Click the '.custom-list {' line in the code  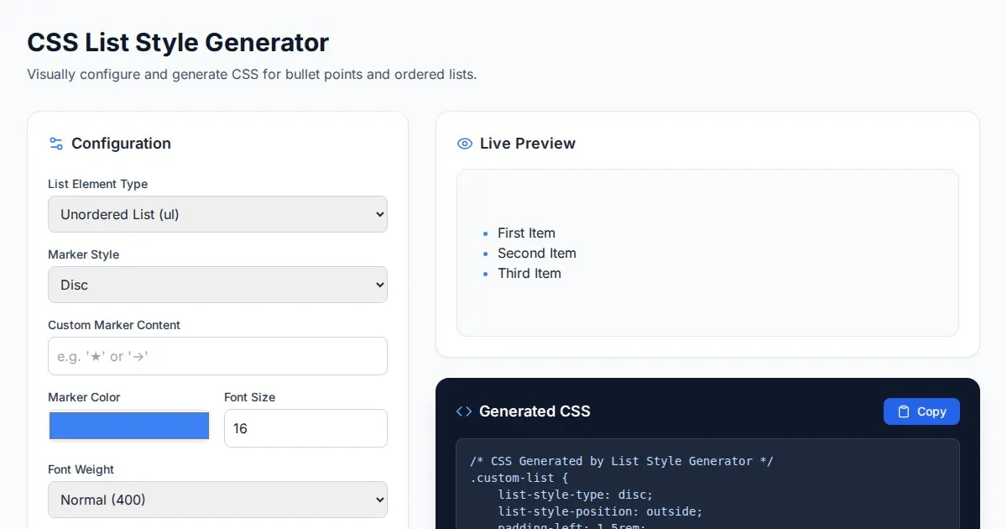click(519, 478)
